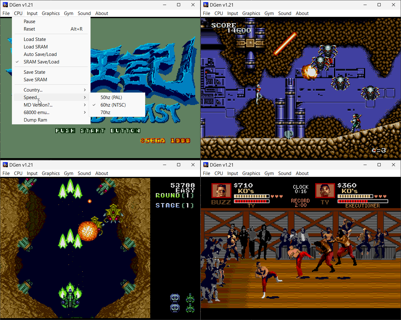Open About menu in bottom-right window
The width and height of the screenshot is (401, 320).
(x=302, y=173)
